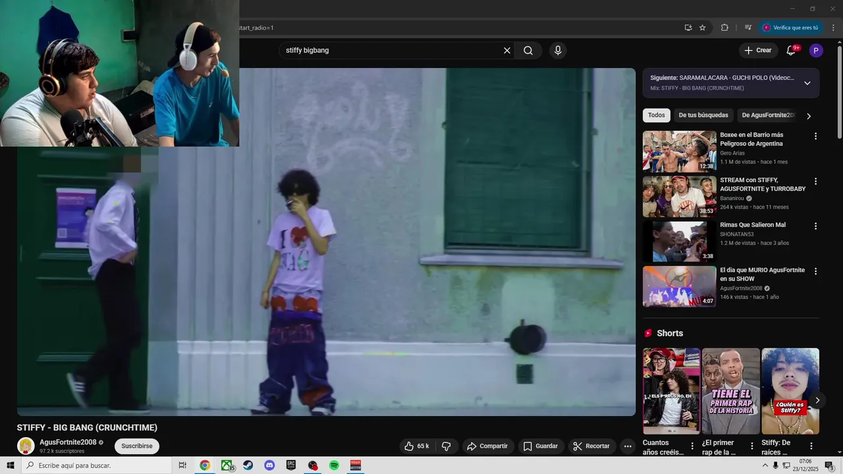This screenshot has width=843, height=474.
Task: Open options for Cuantos años creeis short
Action: [692, 446]
